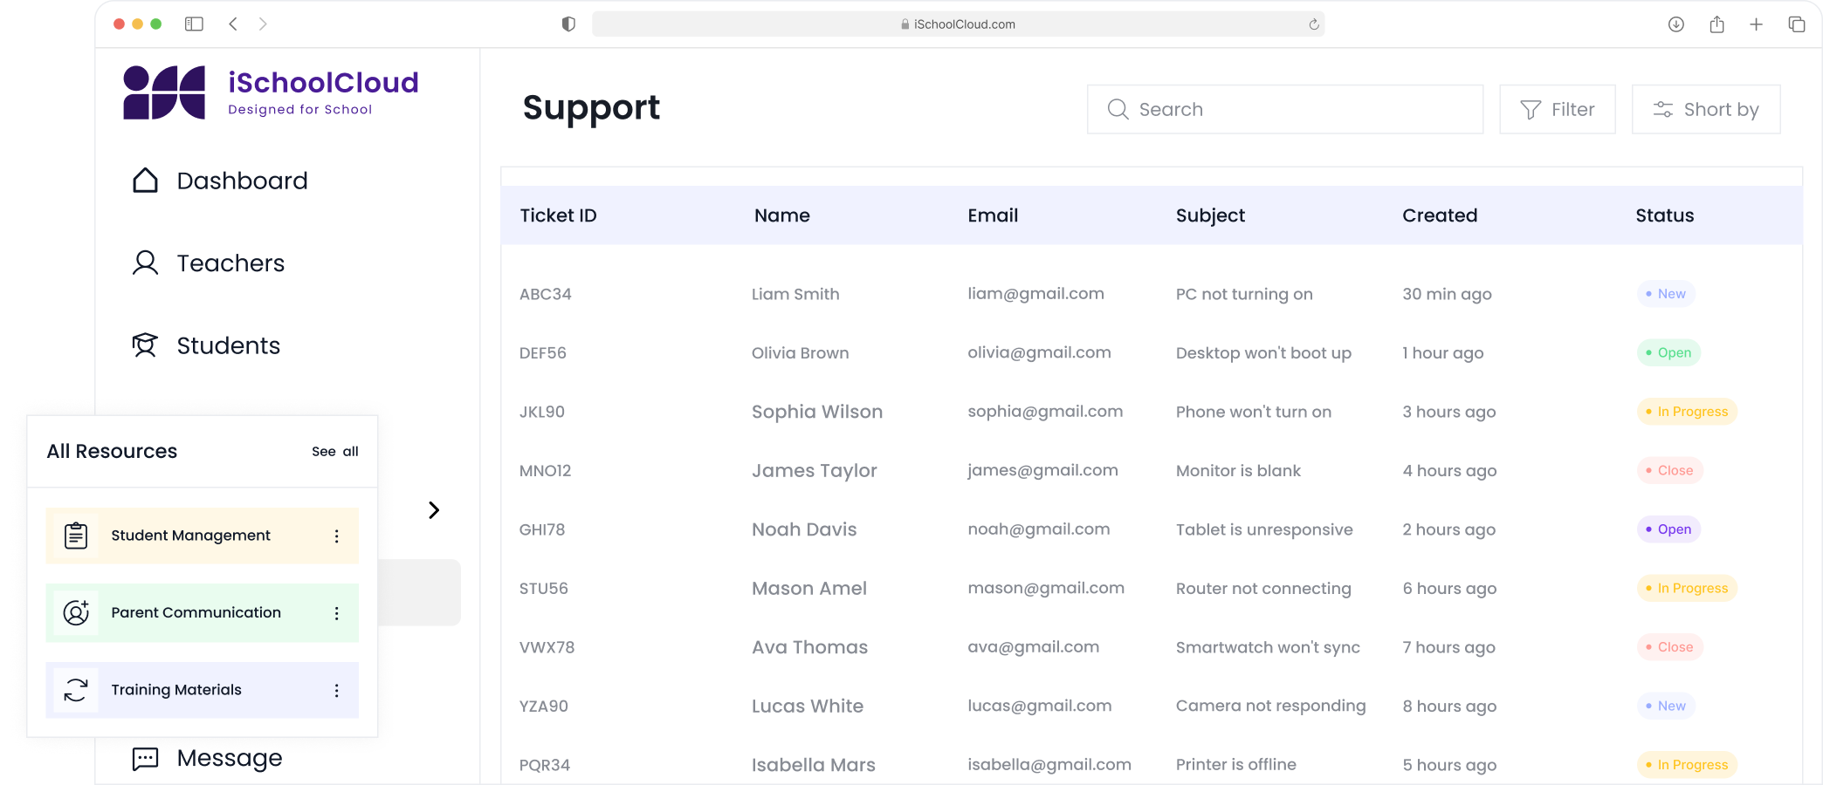Click the Filter button
The image size is (1823, 785).
click(1557, 109)
